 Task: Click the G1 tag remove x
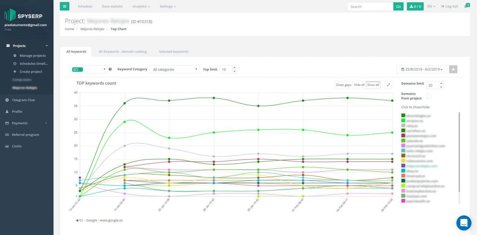pyautogui.click(x=81, y=70)
